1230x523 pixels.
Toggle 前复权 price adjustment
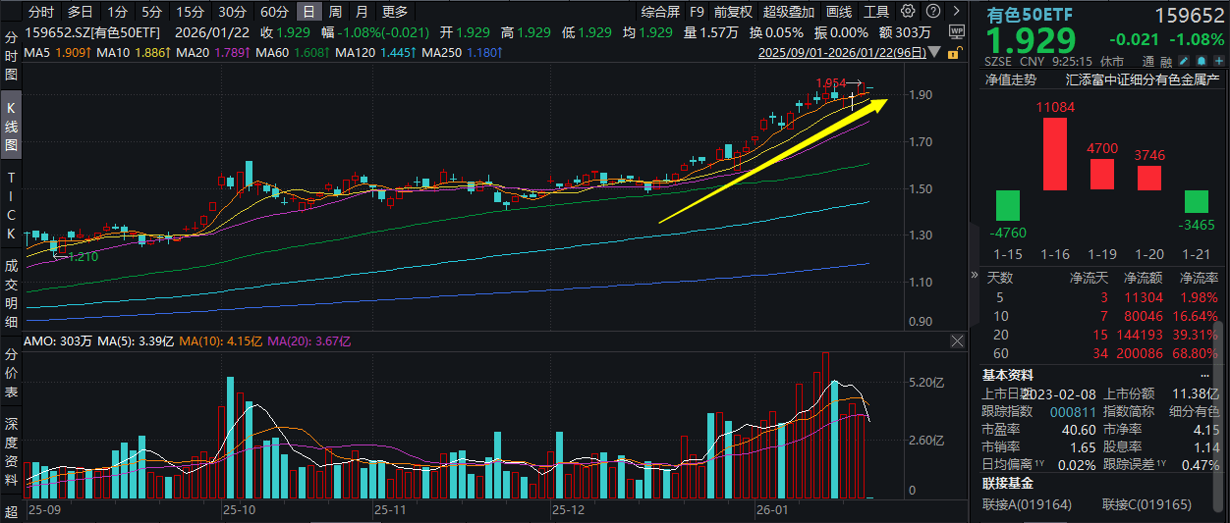[733, 12]
